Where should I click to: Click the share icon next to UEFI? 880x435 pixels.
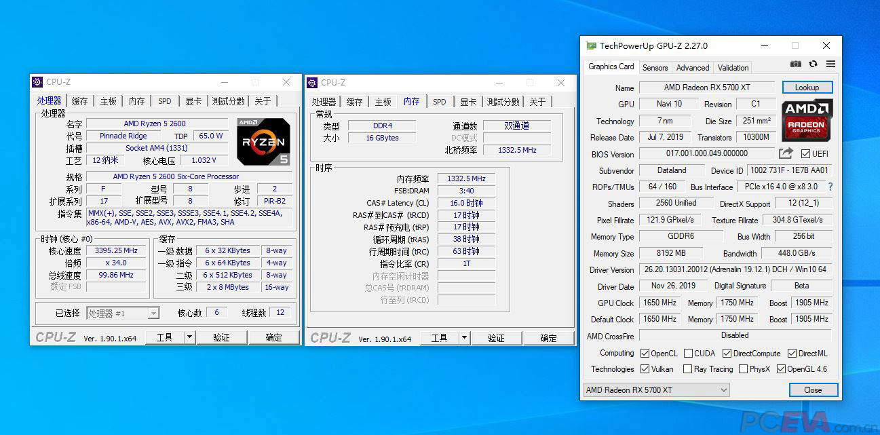click(785, 154)
